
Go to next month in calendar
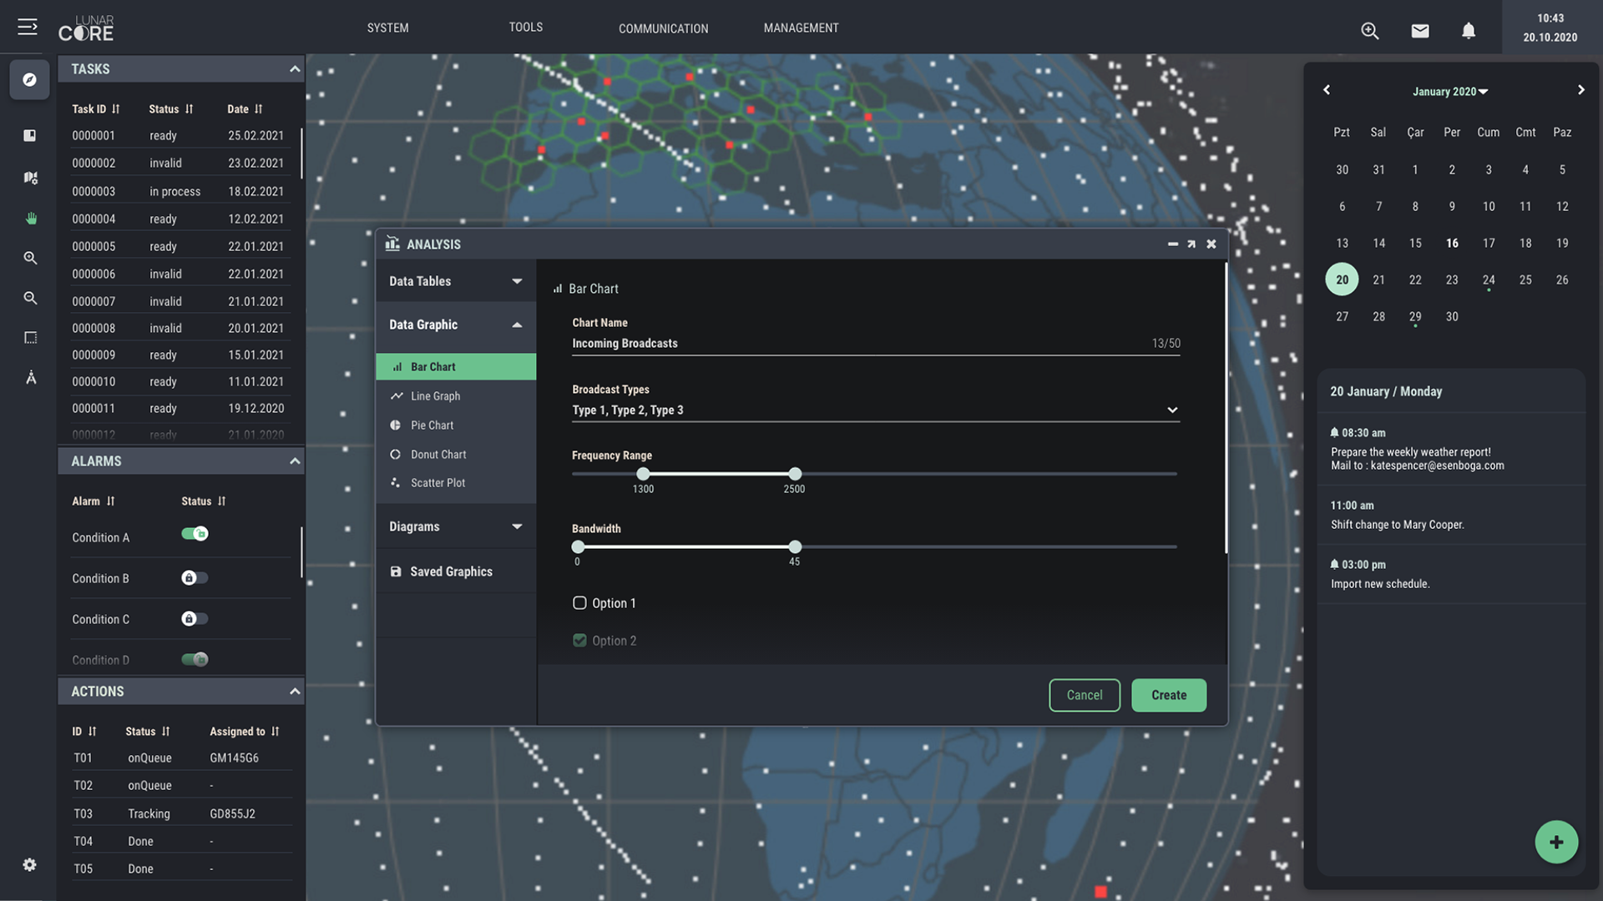click(1580, 90)
